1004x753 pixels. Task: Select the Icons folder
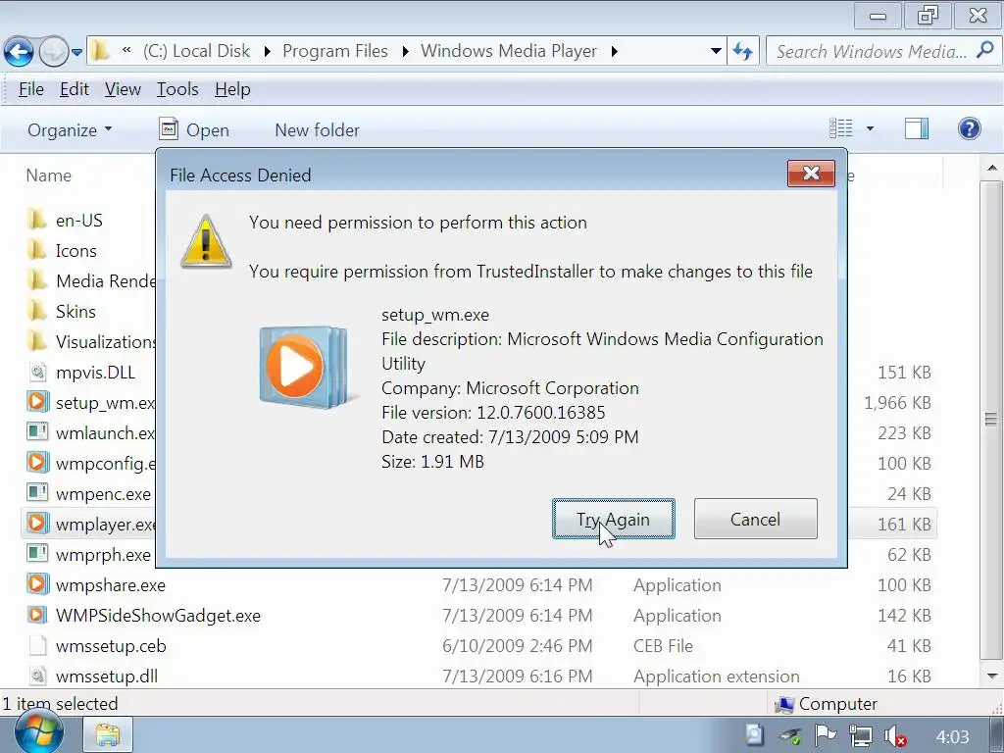[x=63, y=250]
